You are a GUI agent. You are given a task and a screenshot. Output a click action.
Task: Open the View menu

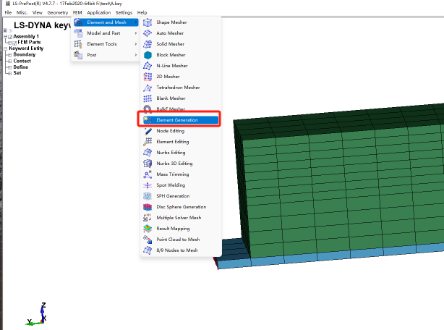pos(38,12)
